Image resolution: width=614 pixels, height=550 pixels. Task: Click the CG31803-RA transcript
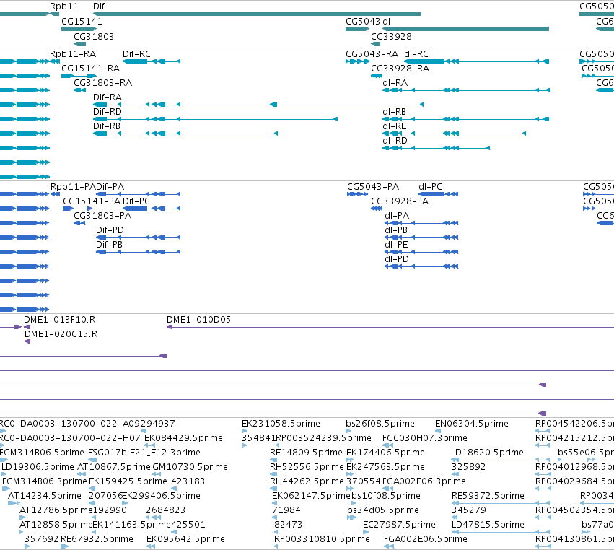click(79, 90)
